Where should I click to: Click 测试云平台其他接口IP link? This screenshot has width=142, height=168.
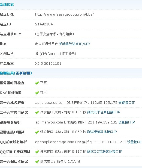pyautogui.click(x=104, y=112)
